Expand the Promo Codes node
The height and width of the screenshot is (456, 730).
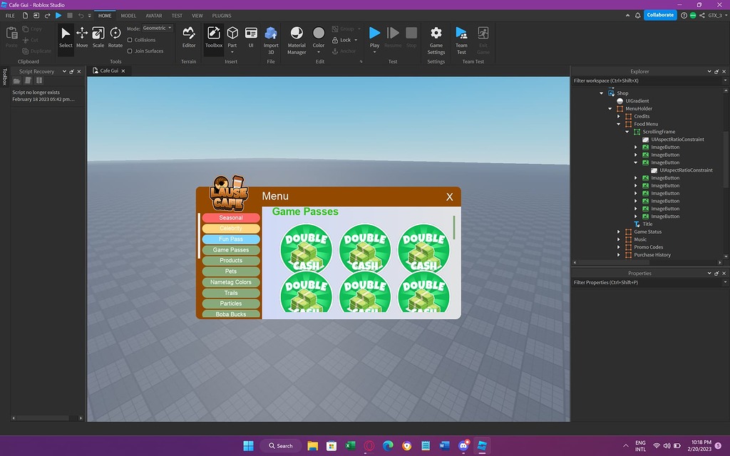click(619, 247)
